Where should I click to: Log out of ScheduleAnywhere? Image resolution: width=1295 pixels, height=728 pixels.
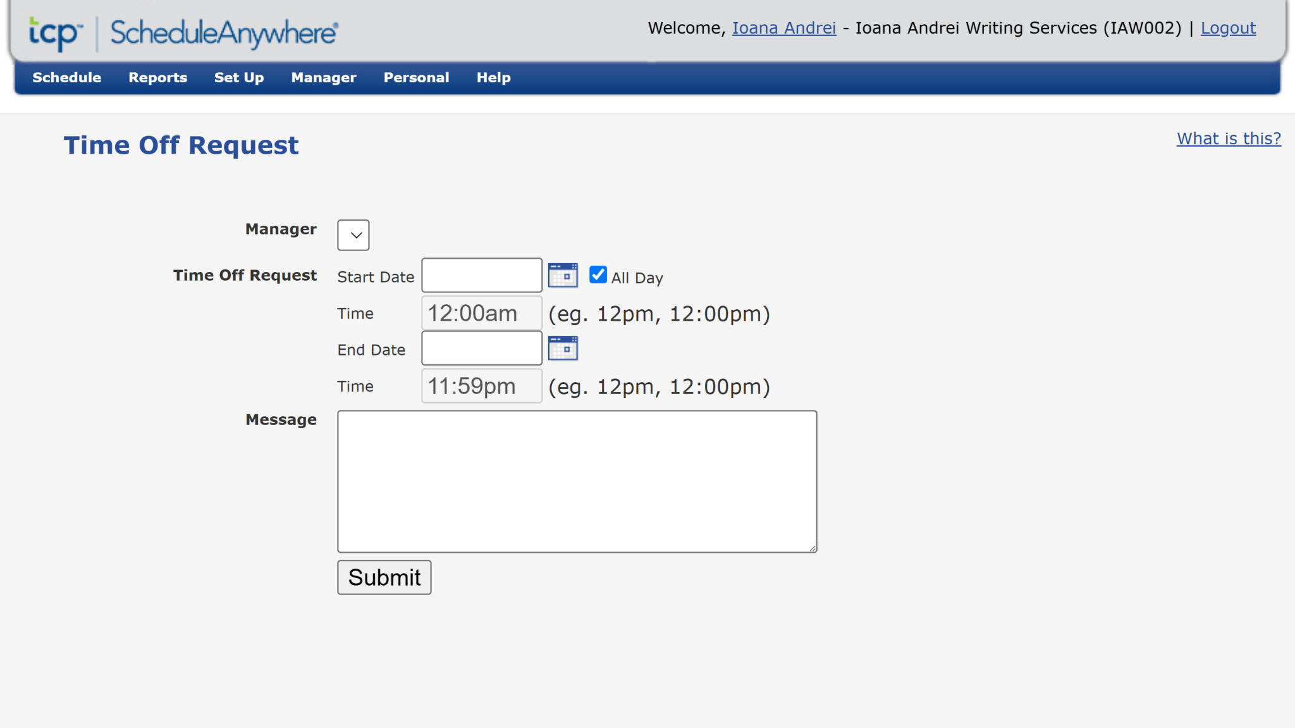coord(1227,28)
